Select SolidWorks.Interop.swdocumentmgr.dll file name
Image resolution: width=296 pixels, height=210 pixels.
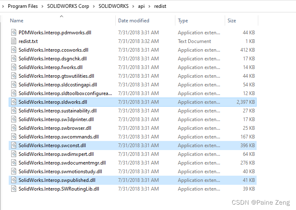(x=62, y=162)
